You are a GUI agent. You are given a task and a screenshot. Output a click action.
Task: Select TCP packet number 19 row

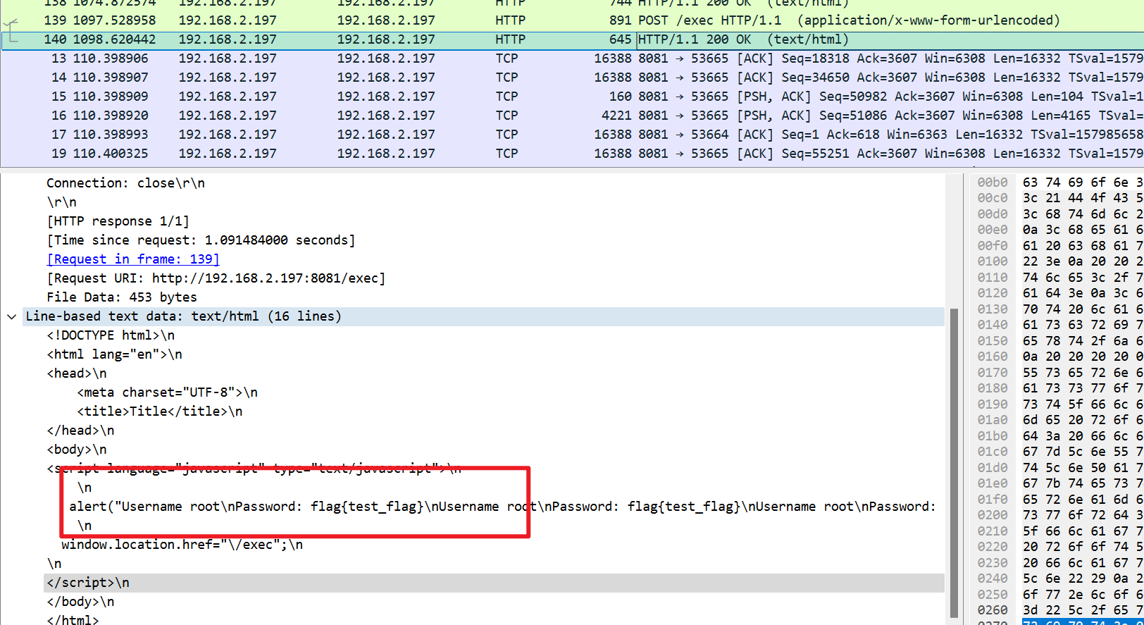coord(572,154)
